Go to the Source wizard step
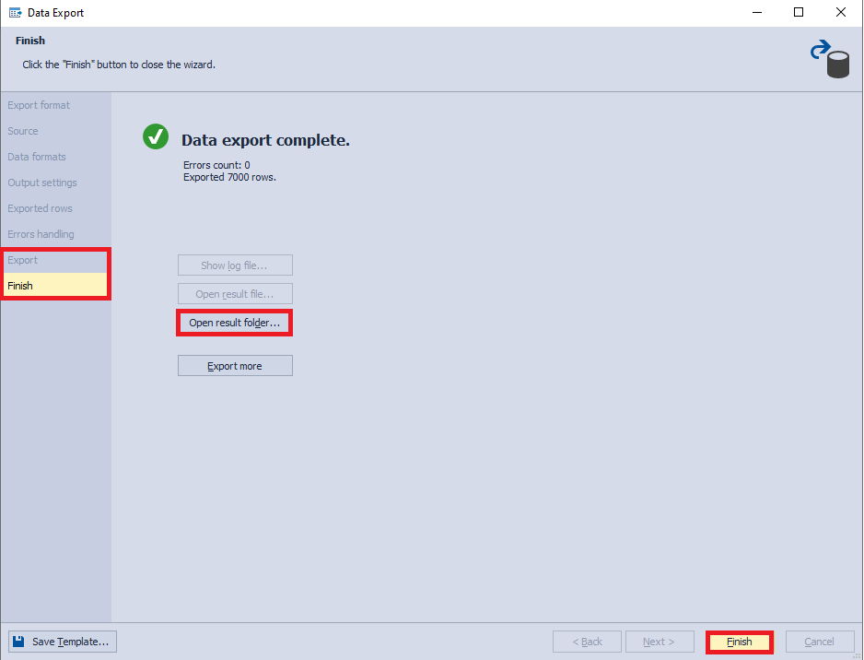The width and height of the screenshot is (864, 660). 23,131
